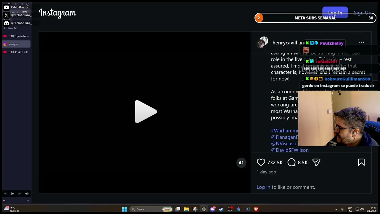The width and height of the screenshot is (380, 214).
Task: Open henrycavill's profile name
Action: (x=285, y=43)
